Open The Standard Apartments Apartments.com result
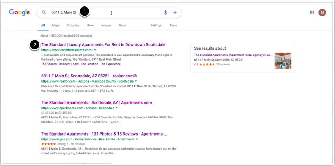Screen dimensions: 335x166 [97, 103]
